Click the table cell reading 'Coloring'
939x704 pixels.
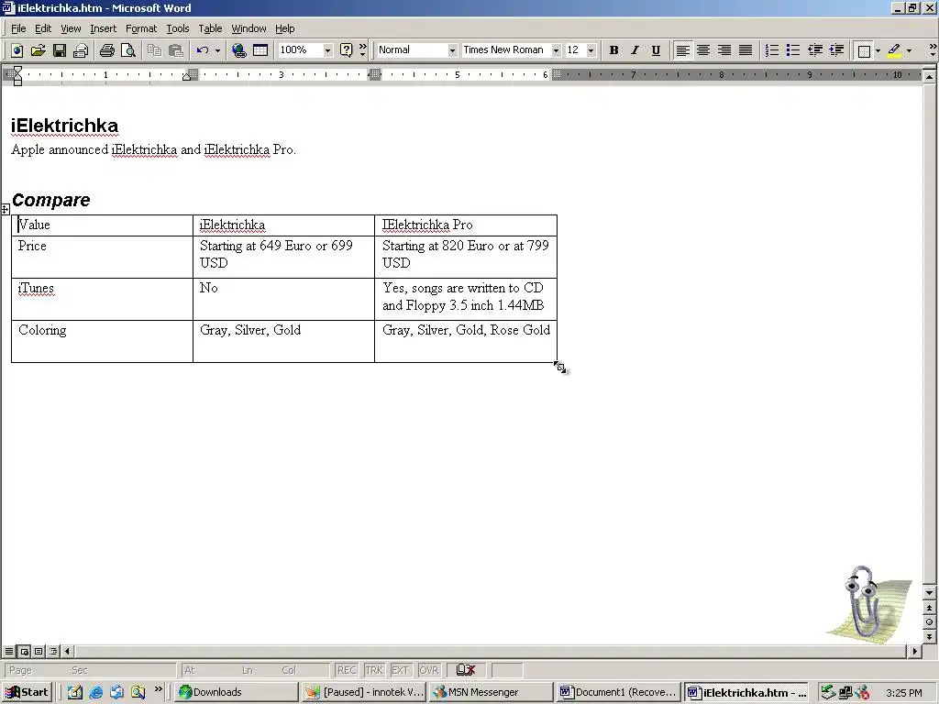click(102, 341)
